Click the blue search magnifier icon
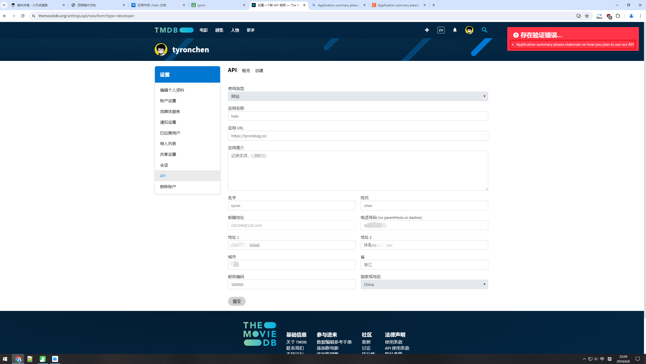646x364 pixels. click(x=484, y=30)
